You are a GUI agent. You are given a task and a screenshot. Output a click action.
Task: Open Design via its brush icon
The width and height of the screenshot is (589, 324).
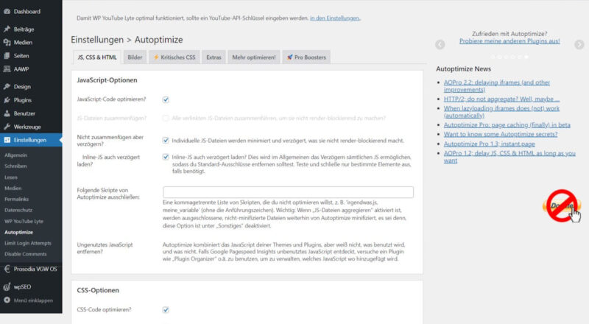[x=7, y=86]
